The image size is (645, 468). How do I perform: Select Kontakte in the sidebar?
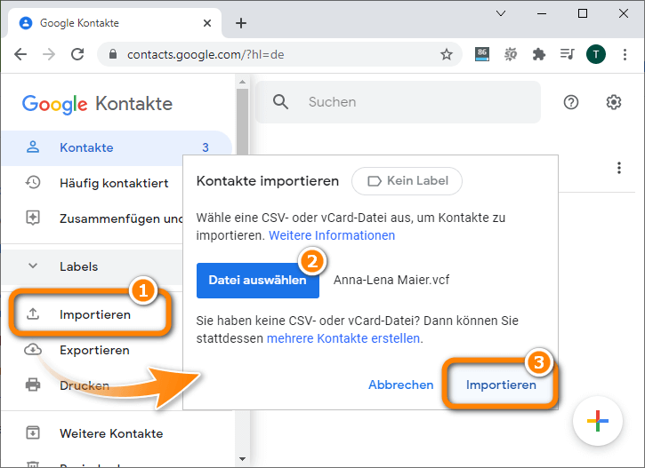click(x=117, y=147)
